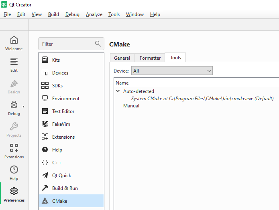Open the SDKs preferences category
The width and height of the screenshot is (279, 210).
71,86
